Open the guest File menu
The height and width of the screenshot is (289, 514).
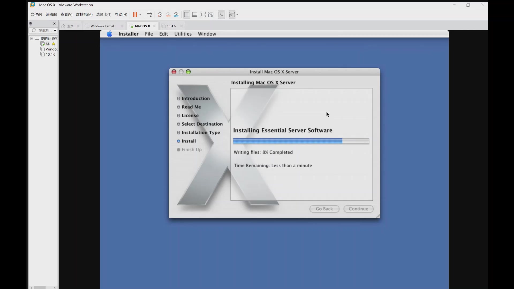(149, 34)
